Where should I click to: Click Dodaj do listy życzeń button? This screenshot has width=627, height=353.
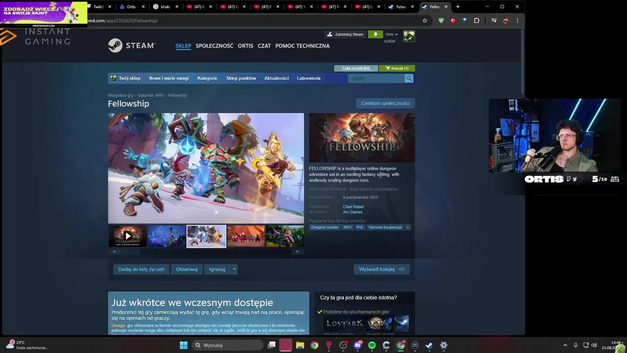[141, 269]
